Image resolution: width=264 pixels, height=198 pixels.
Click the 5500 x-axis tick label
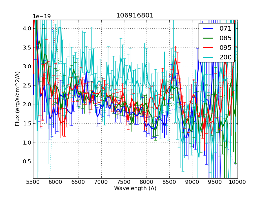[33, 181]
